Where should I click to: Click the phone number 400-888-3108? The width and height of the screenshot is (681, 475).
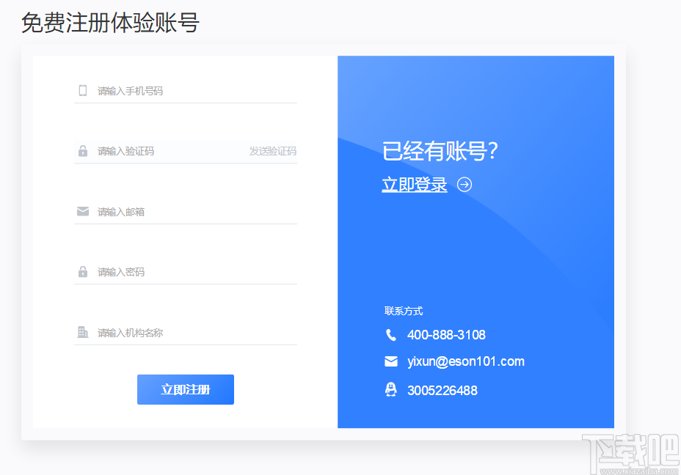coord(446,335)
